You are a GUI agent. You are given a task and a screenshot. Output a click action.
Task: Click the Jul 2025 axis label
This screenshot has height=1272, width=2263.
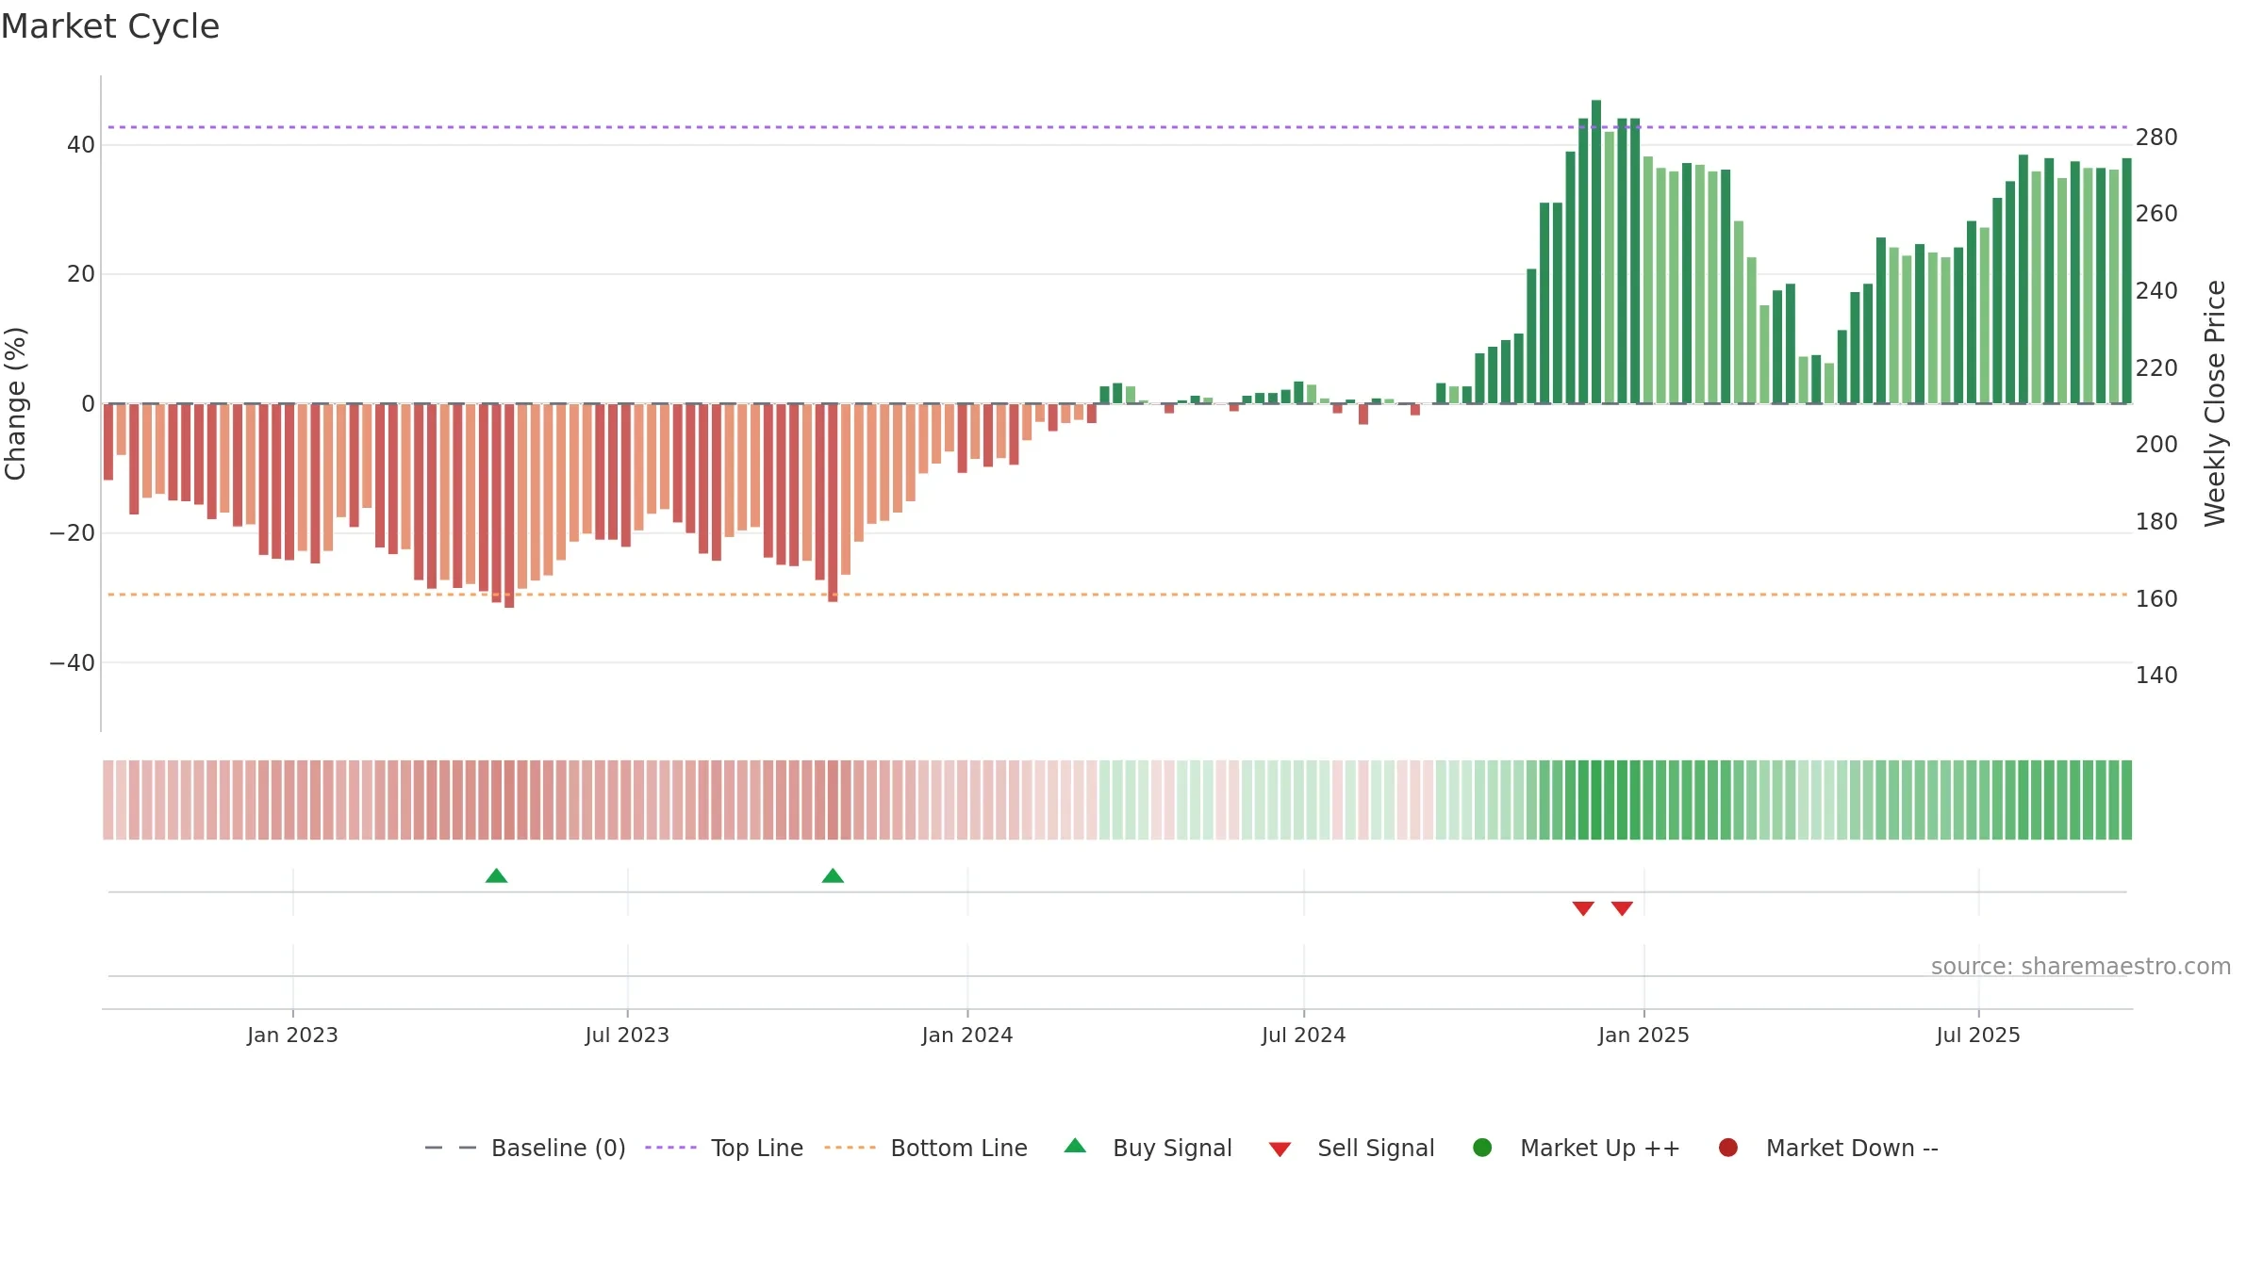click(x=1978, y=1036)
